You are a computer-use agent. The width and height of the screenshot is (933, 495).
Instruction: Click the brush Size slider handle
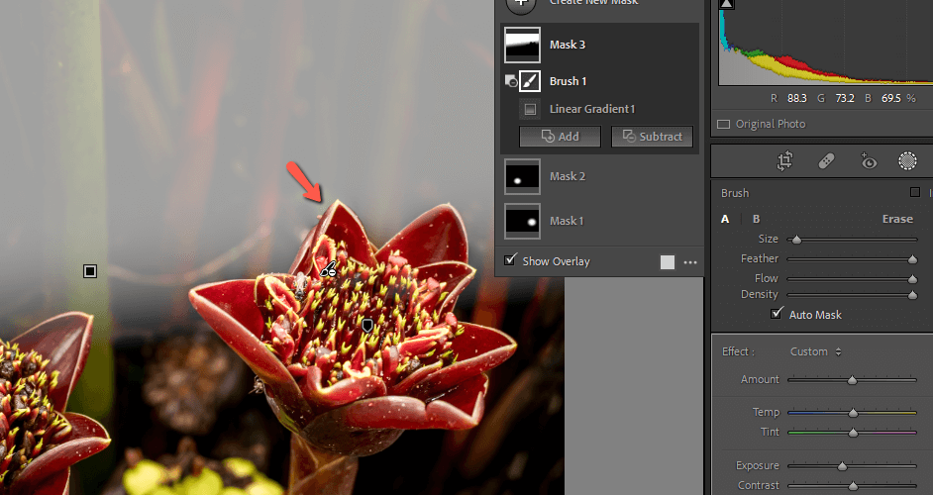click(796, 240)
